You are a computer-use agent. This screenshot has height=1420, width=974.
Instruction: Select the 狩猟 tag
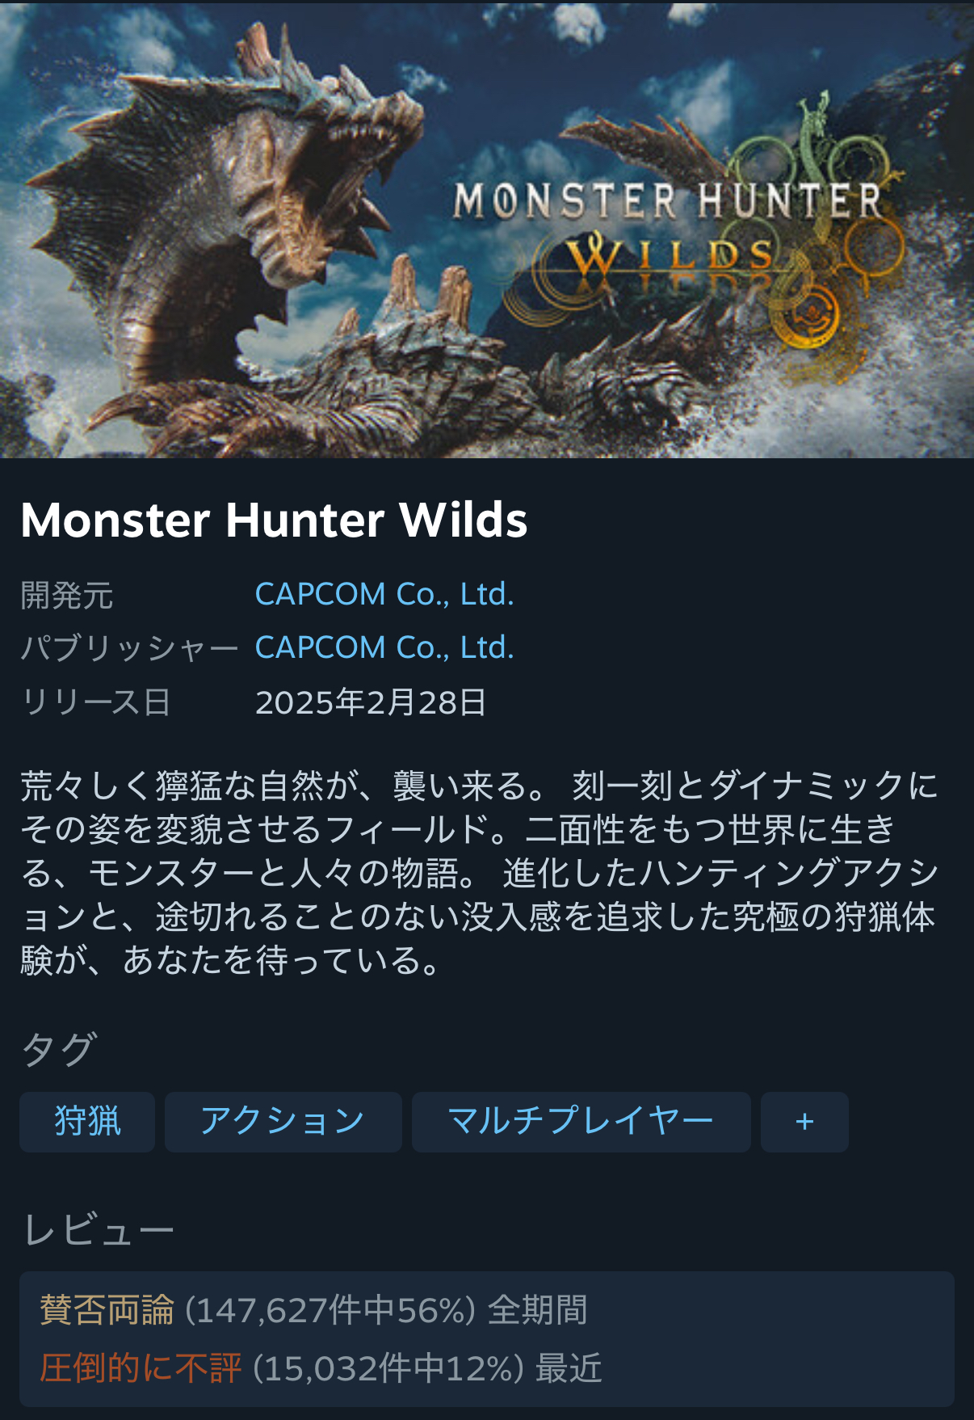87,1122
